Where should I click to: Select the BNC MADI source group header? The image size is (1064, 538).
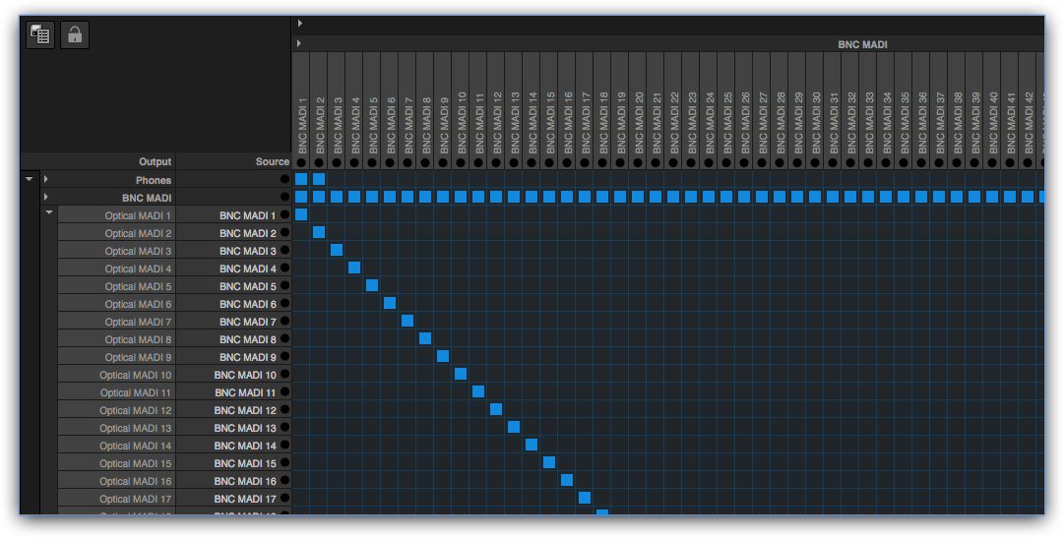pyautogui.click(x=863, y=44)
